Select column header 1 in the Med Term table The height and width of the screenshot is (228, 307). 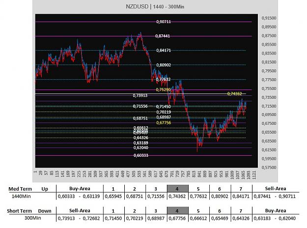tap(113, 189)
